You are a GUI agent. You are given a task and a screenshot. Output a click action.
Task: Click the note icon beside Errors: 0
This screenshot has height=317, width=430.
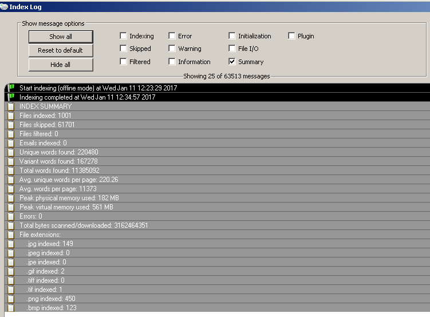[10, 216]
